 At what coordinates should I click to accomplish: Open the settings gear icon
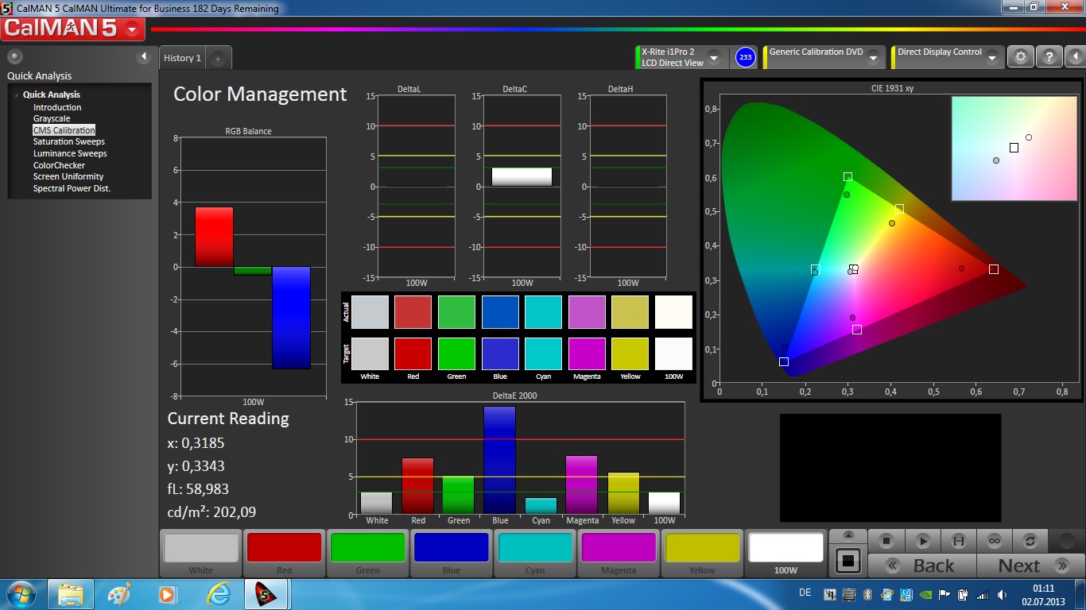tap(1021, 57)
